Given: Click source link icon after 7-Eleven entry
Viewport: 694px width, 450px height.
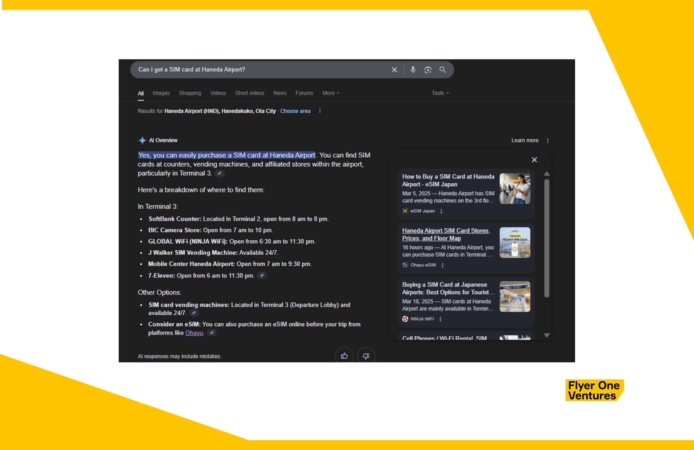Looking at the screenshot, I should [262, 275].
